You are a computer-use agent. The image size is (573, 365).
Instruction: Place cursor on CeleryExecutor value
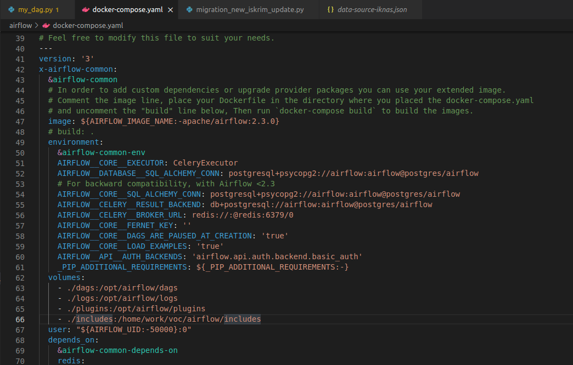click(x=205, y=163)
